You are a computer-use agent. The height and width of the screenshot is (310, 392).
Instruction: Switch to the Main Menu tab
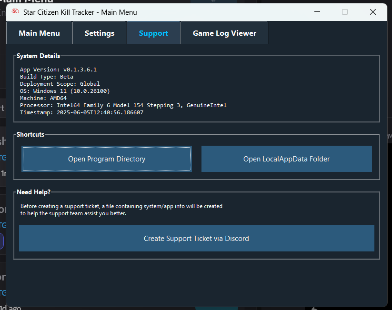(x=40, y=33)
